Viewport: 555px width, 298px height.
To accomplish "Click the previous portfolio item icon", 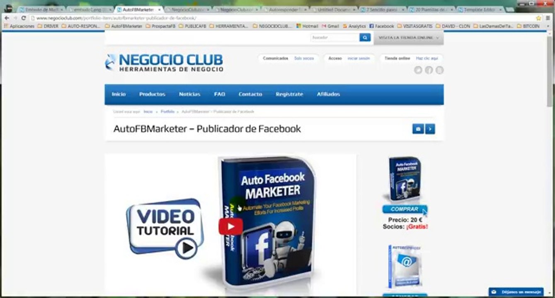I will point(418,129).
